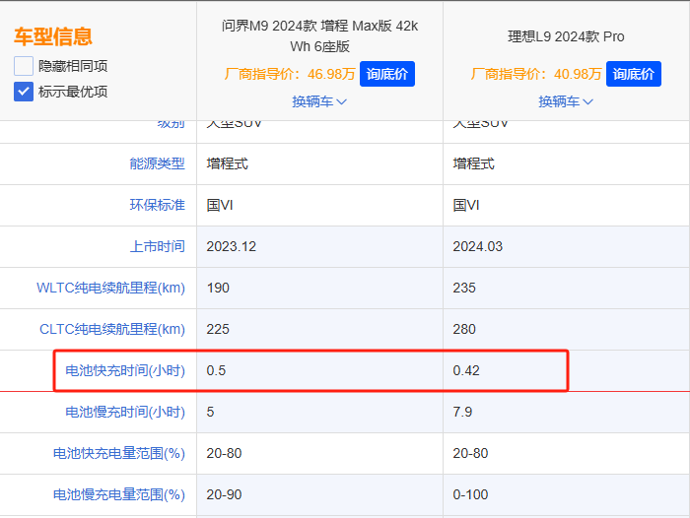Screen dimensions: 690x518
Task: Click the CLTC纯电续航里程(km) label
Action: [111, 329]
